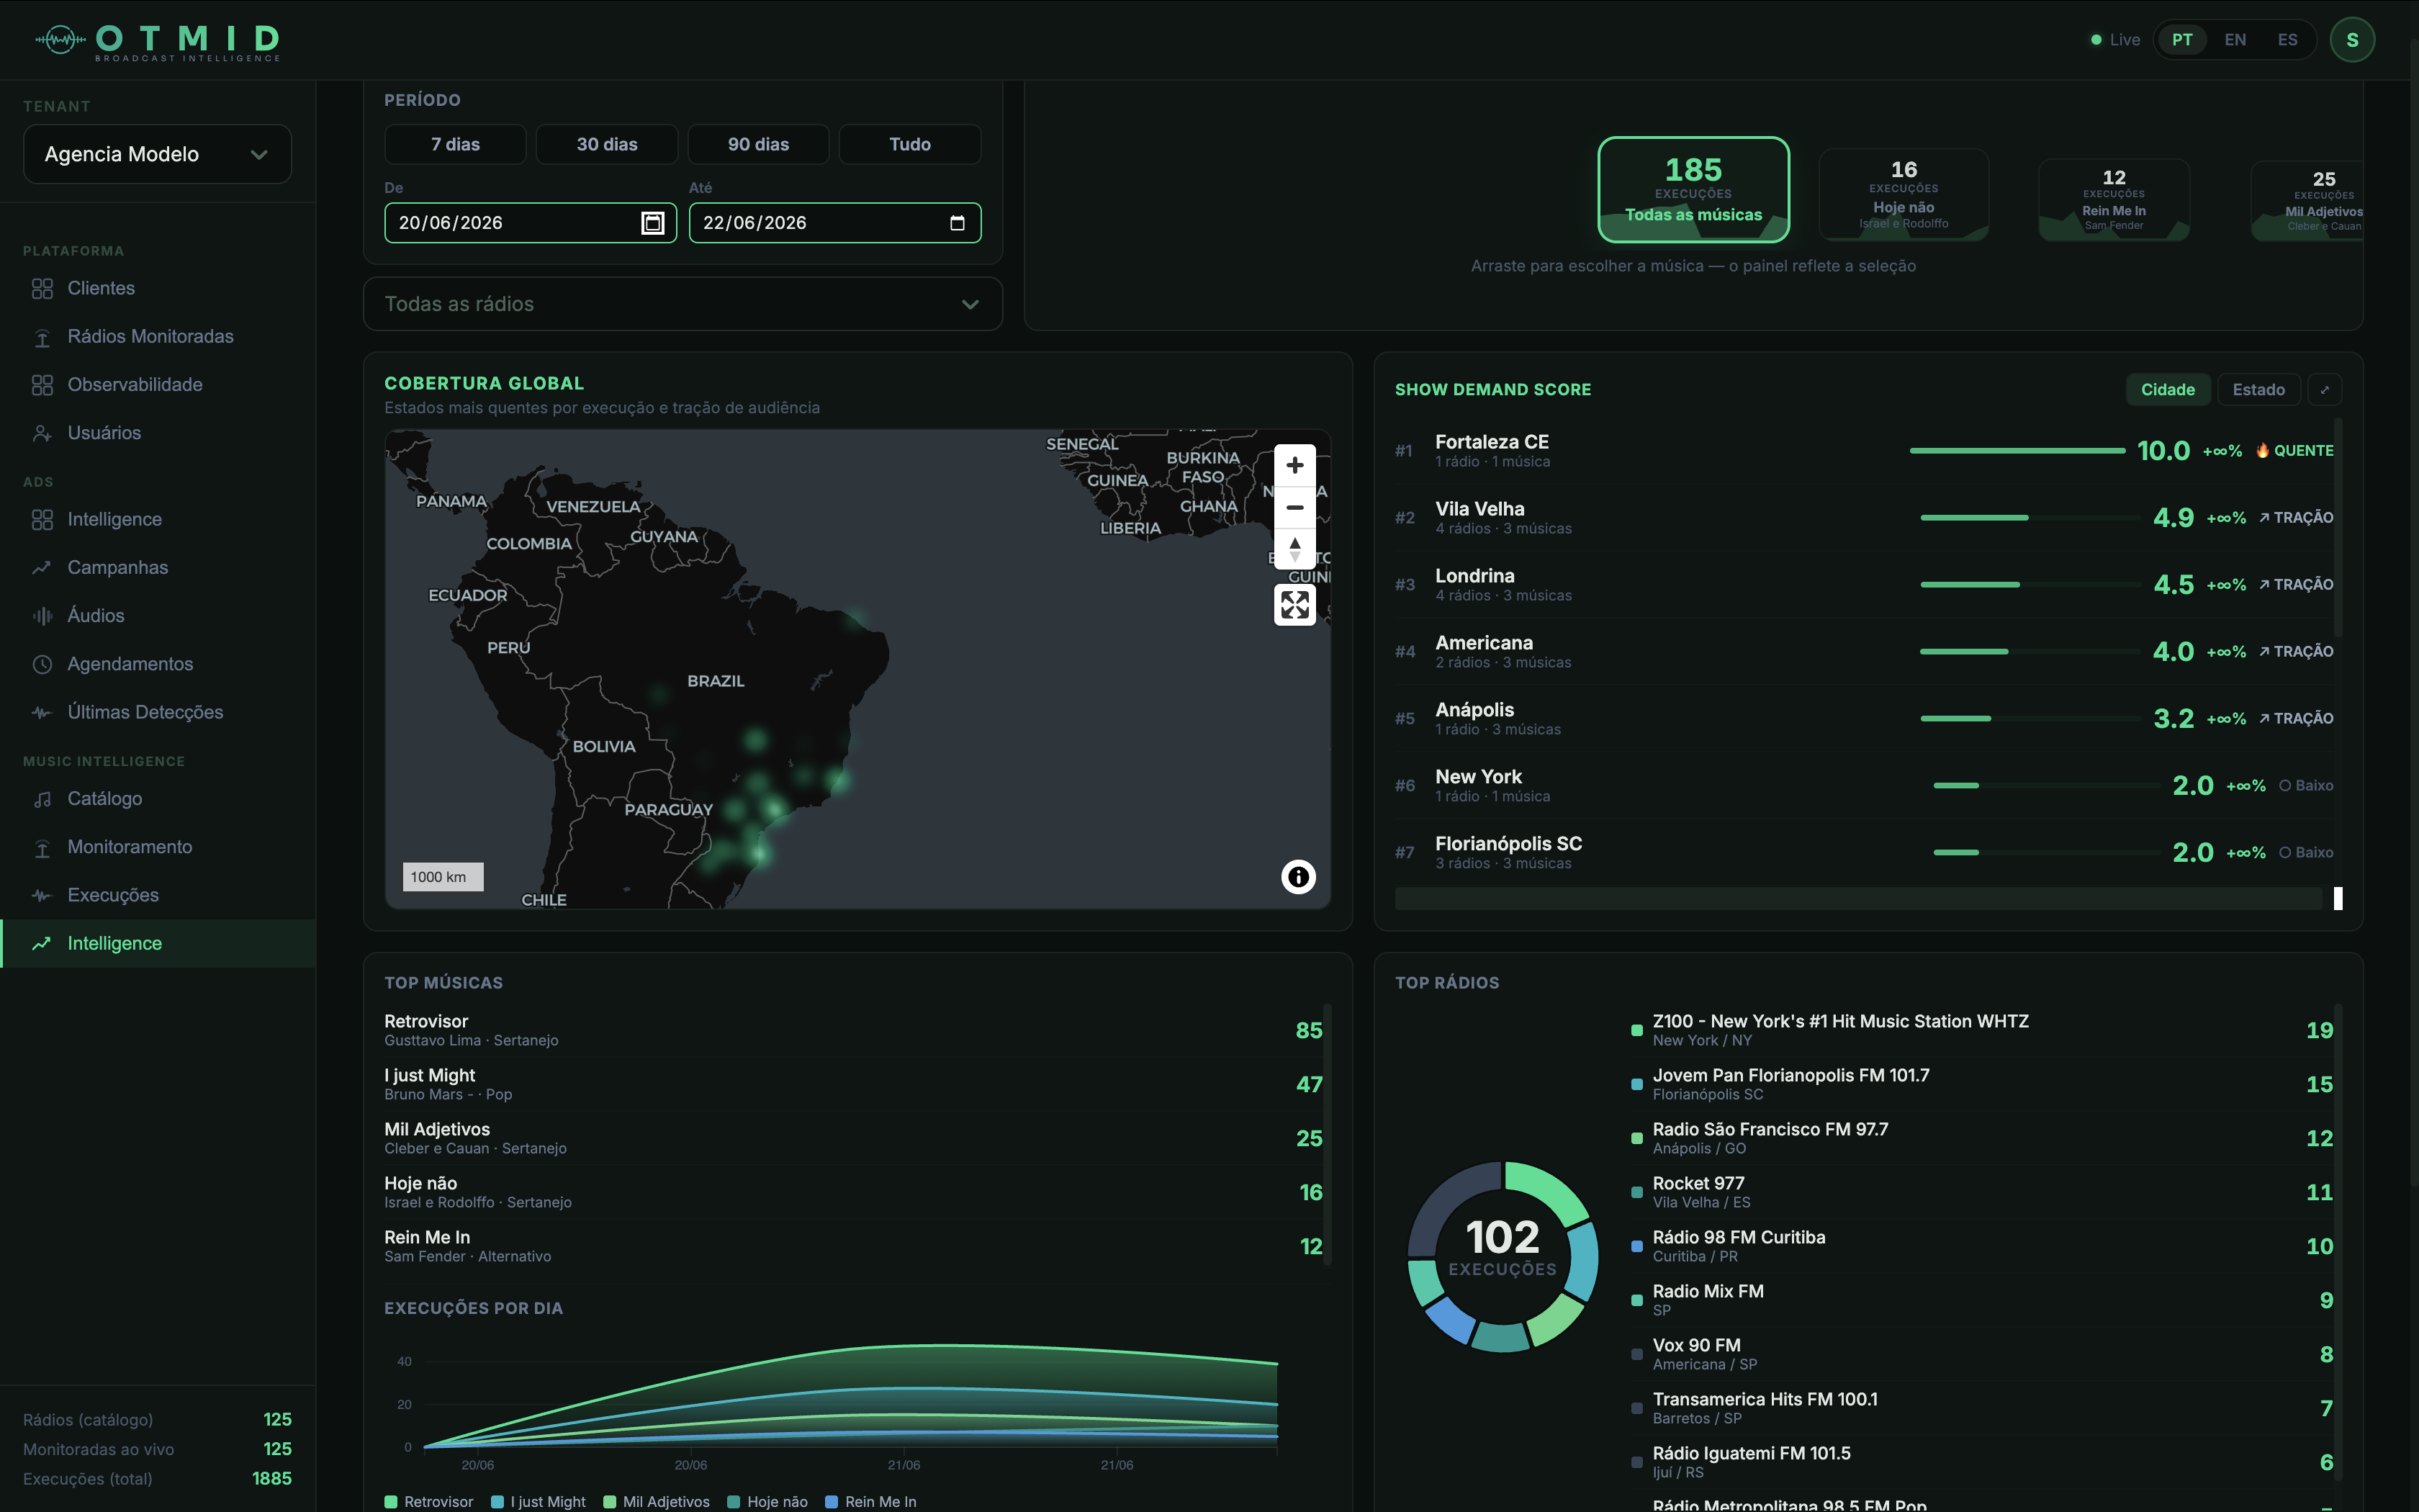The image size is (2419, 1512).
Task: Zoom out on the map
Action: coord(1294,507)
